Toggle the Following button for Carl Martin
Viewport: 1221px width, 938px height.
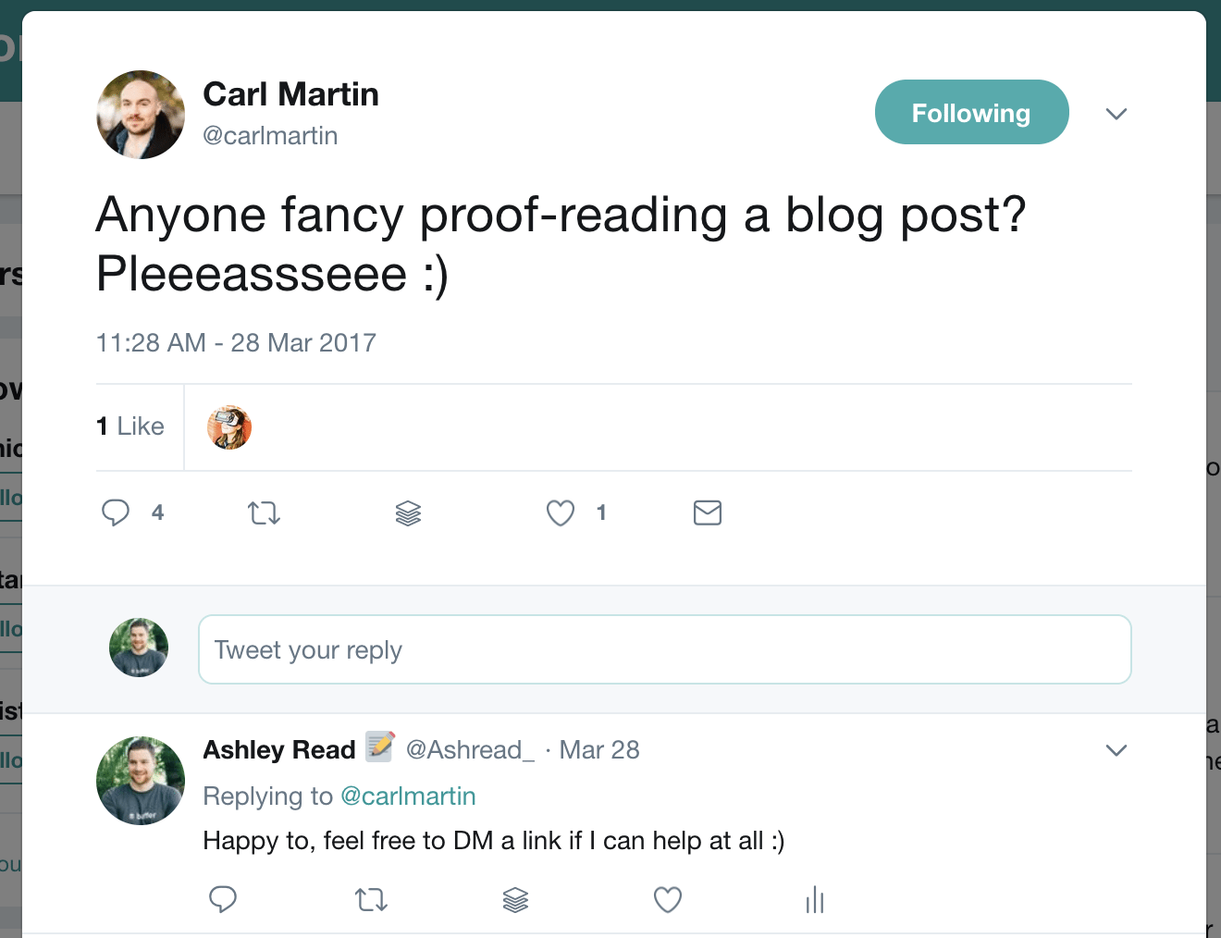tap(971, 113)
